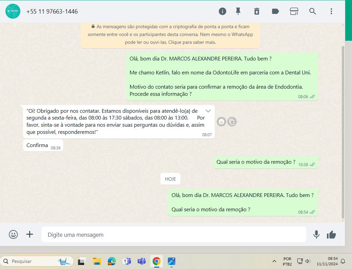
Task: Open Google Chrome from the taskbar
Action: coord(156,261)
